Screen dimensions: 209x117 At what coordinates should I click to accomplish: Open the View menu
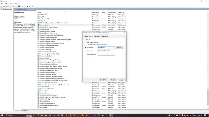pyautogui.click(x=12, y=4)
